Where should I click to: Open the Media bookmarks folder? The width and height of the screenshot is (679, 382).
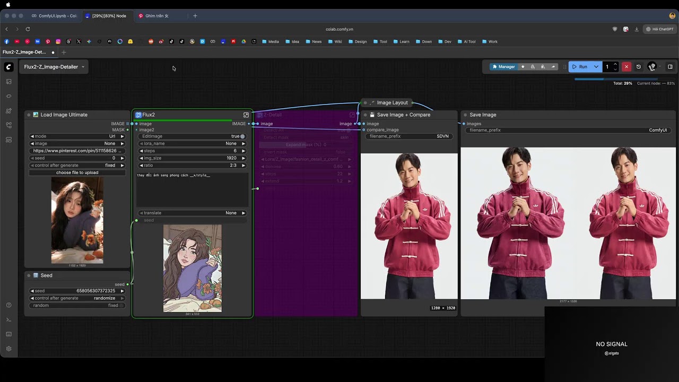point(271,41)
